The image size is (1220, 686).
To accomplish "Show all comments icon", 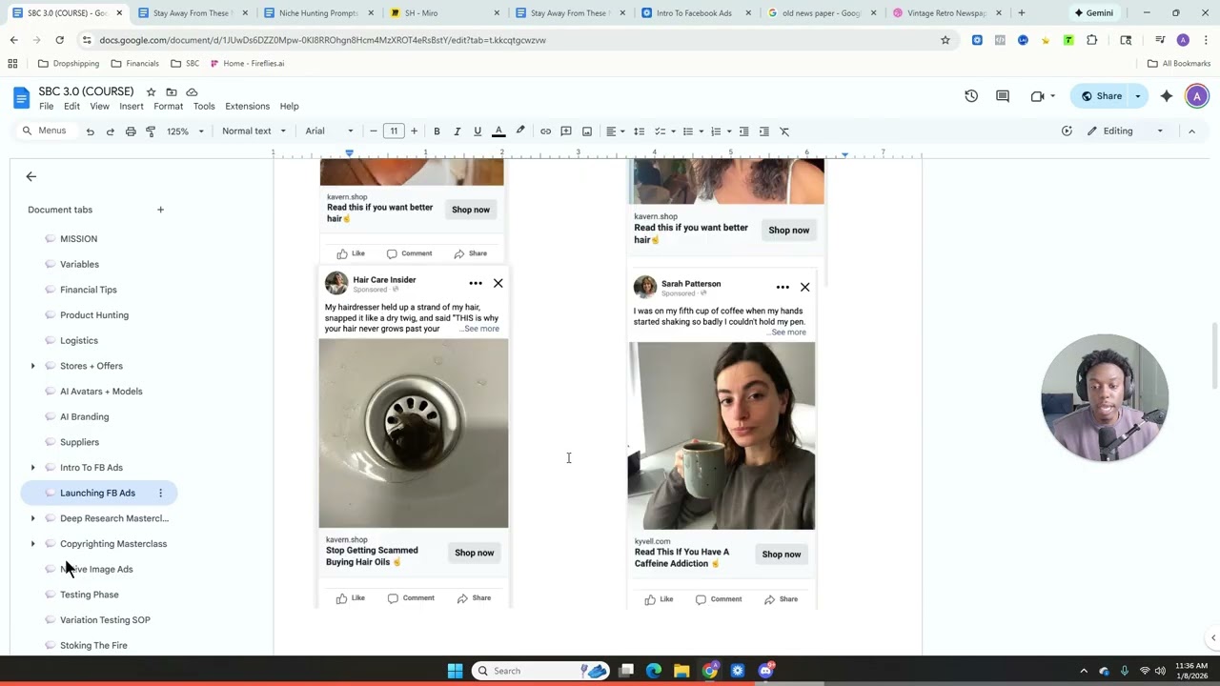I will point(1003,96).
